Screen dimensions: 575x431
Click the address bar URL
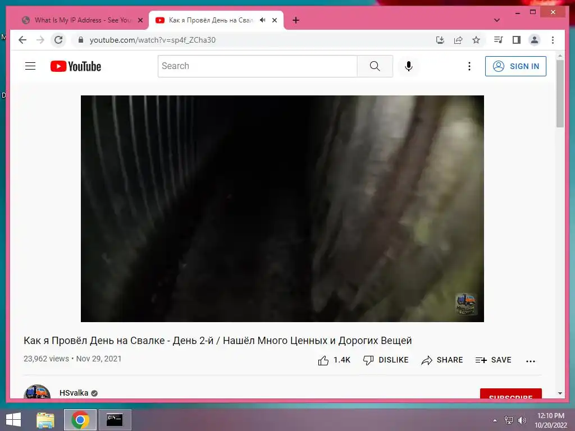153,40
